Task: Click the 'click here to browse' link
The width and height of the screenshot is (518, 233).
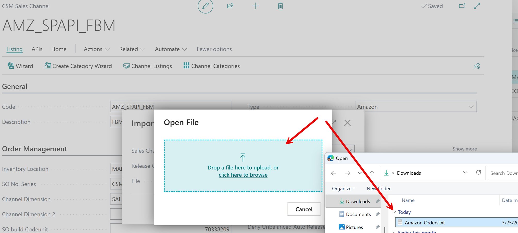Action: coord(243,175)
